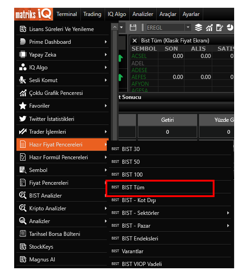241x276 pixels.
Task: Expand the Sesli Komut submenu arrow
Action: click(x=106, y=80)
